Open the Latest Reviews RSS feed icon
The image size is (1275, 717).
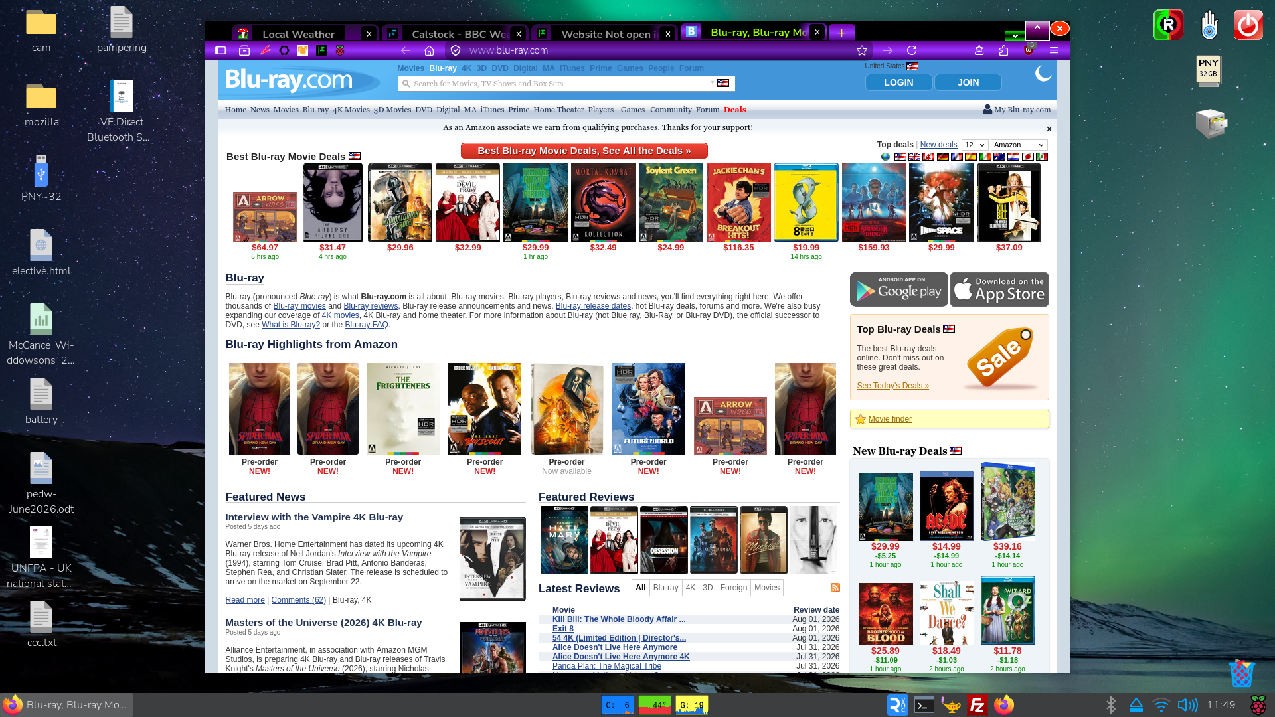point(835,588)
